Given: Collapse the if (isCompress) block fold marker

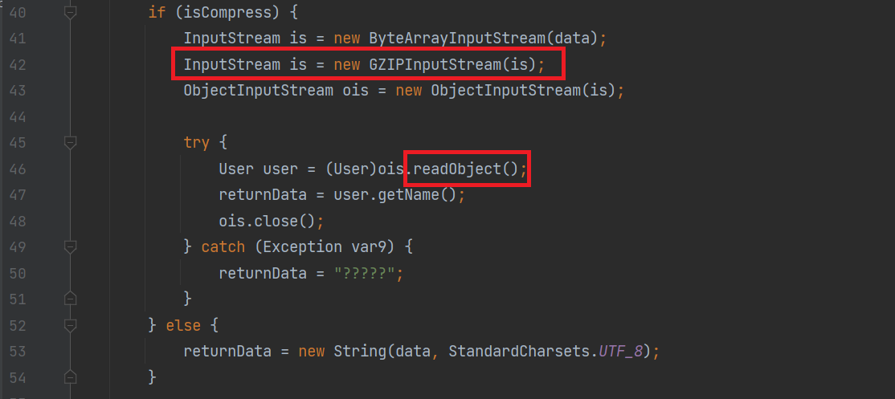Looking at the screenshot, I should coord(71,13).
